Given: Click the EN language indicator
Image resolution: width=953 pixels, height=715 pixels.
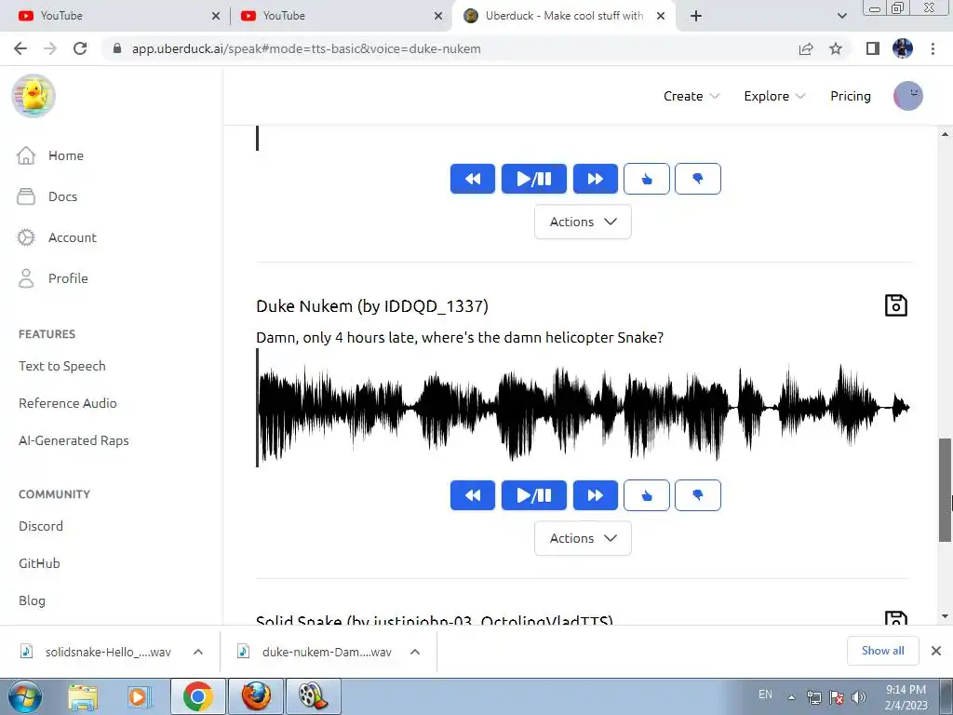Looking at the screenshot, I should (x=765, y=695).
